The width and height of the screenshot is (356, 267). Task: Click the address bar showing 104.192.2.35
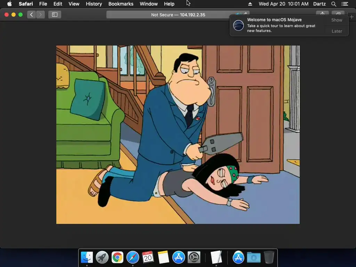click(178, 15)
